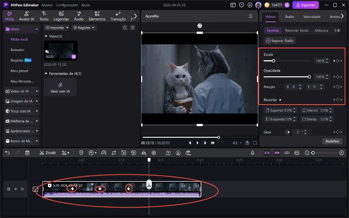Select the 00:20 video thumbnail
The height and width of the screenshot is (218, 349).
[61, 51]
